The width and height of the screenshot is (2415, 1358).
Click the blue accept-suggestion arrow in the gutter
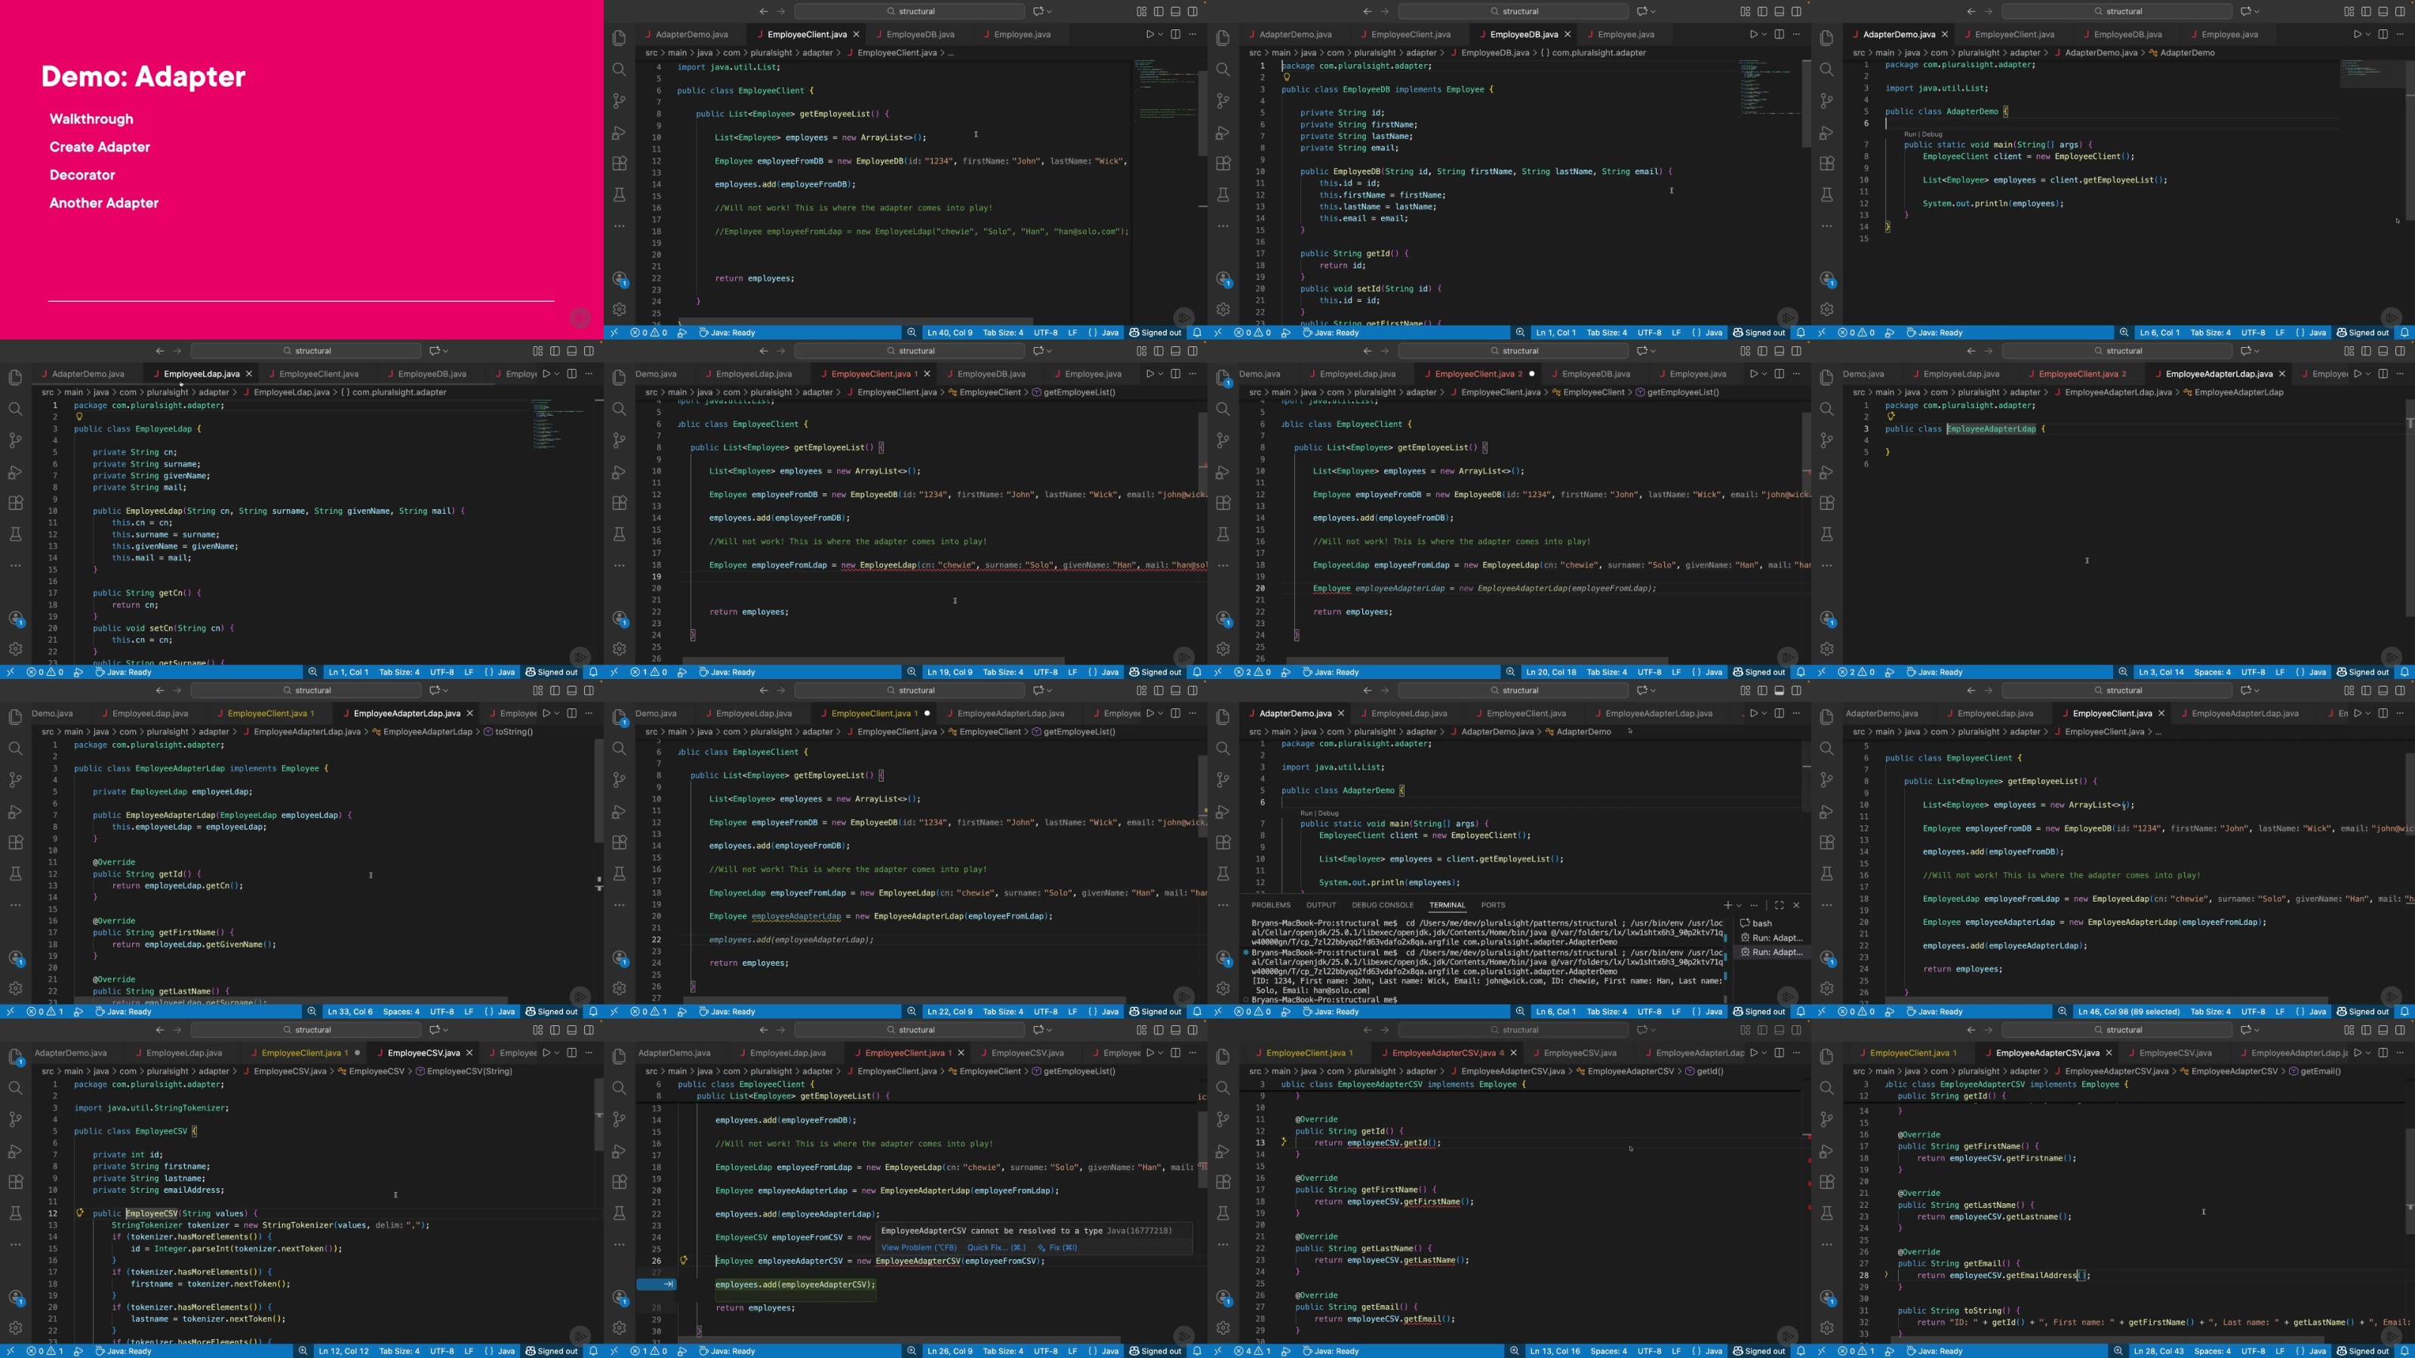[x=667, y=1284]
